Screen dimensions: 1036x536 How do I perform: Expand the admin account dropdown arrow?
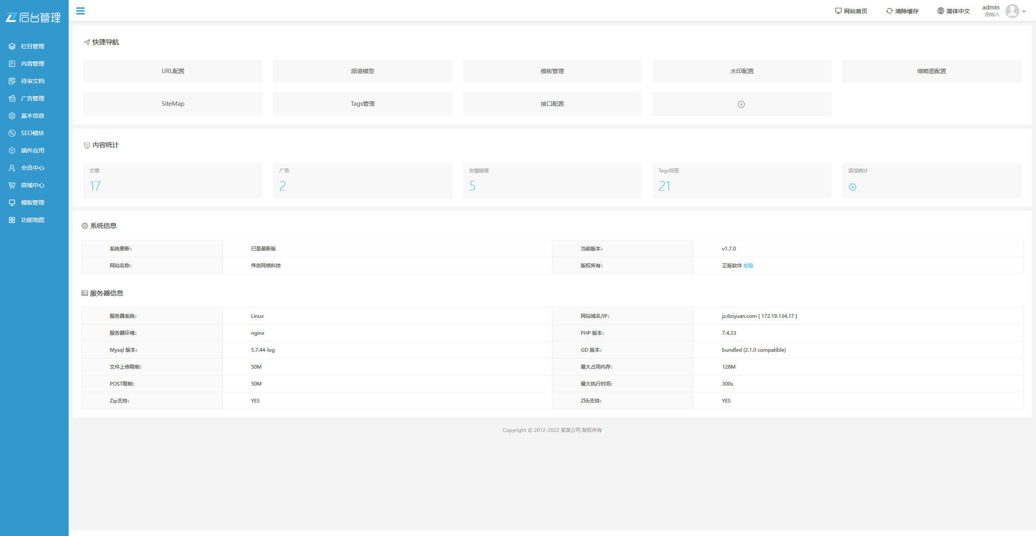(x=1024, y=12)
